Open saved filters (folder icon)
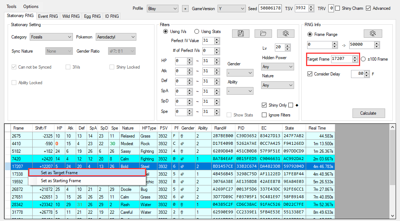400x221 pixels. (x=263, y=33)
